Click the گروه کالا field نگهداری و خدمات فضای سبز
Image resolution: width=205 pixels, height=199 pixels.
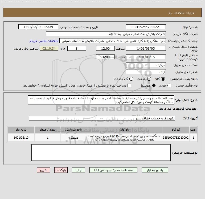(102, 118)
